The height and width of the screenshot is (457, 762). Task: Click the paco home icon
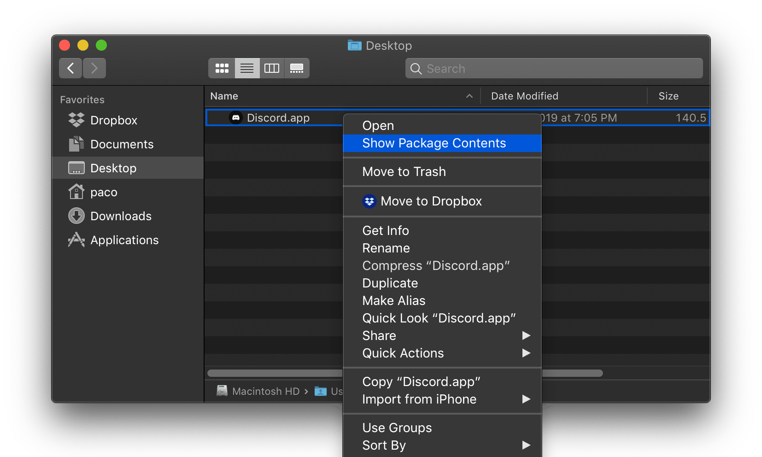tap(76, 192)
